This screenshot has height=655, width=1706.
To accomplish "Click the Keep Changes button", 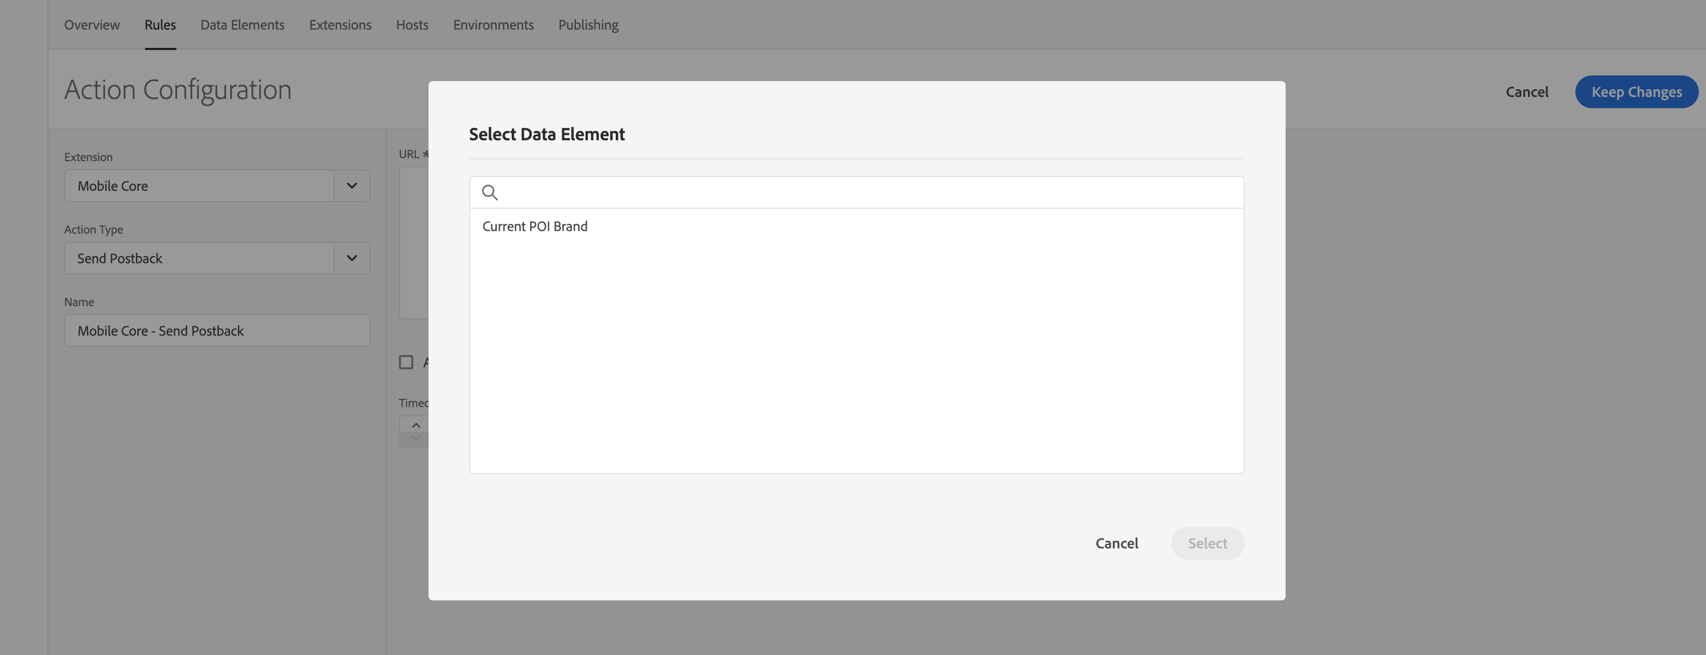I will 1636,92.
